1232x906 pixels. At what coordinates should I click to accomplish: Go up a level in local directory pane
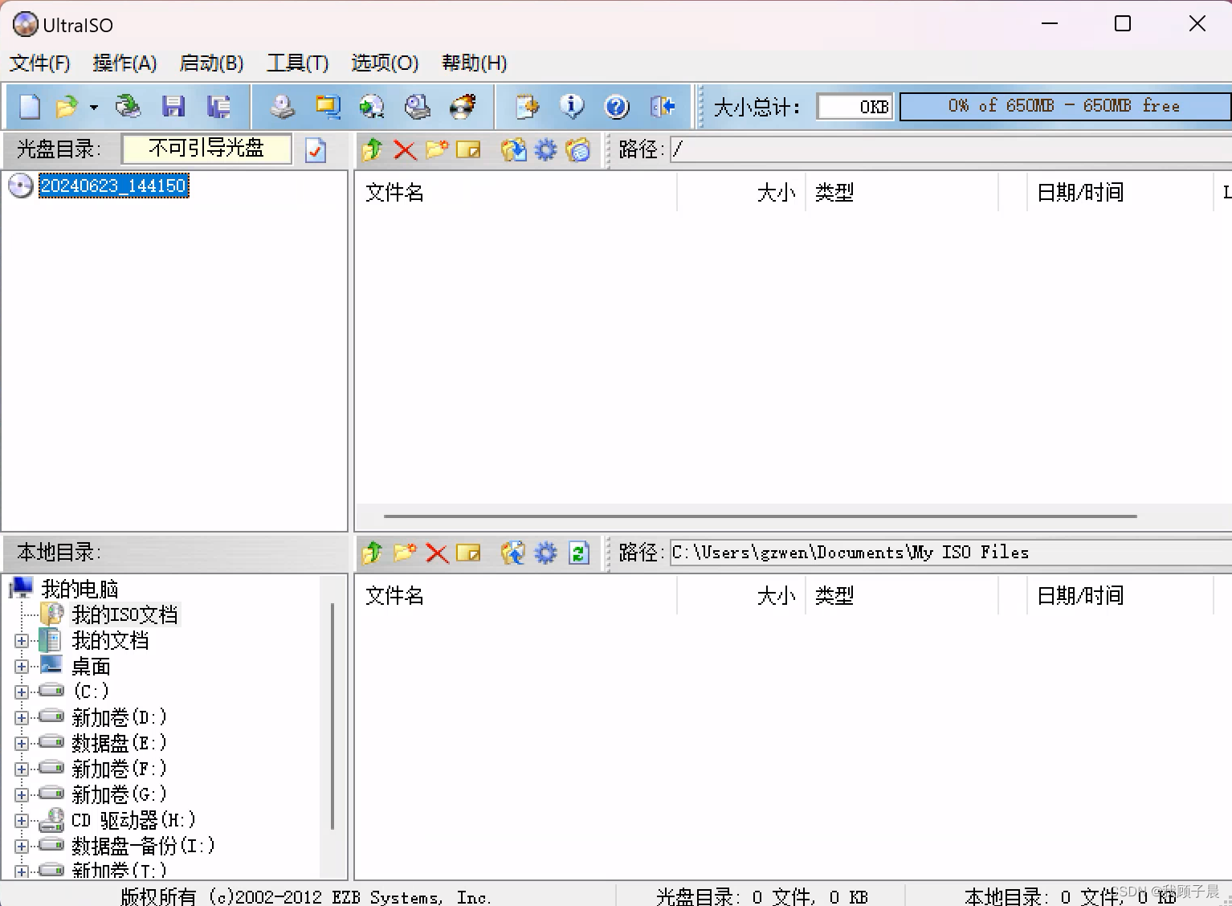pos(372,553)
